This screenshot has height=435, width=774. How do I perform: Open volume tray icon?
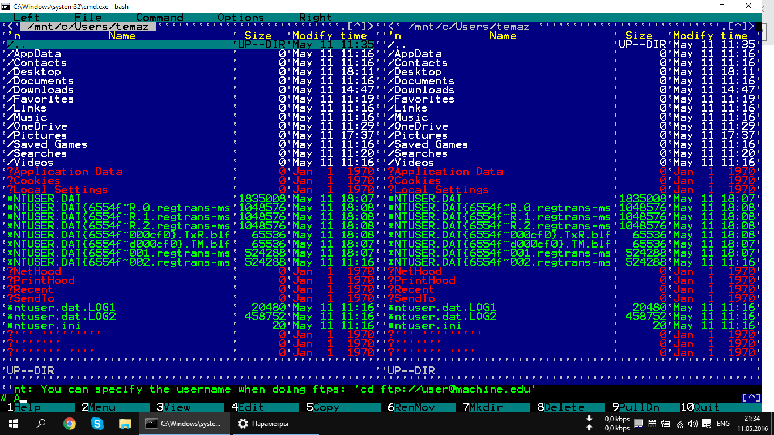[693, 424]
